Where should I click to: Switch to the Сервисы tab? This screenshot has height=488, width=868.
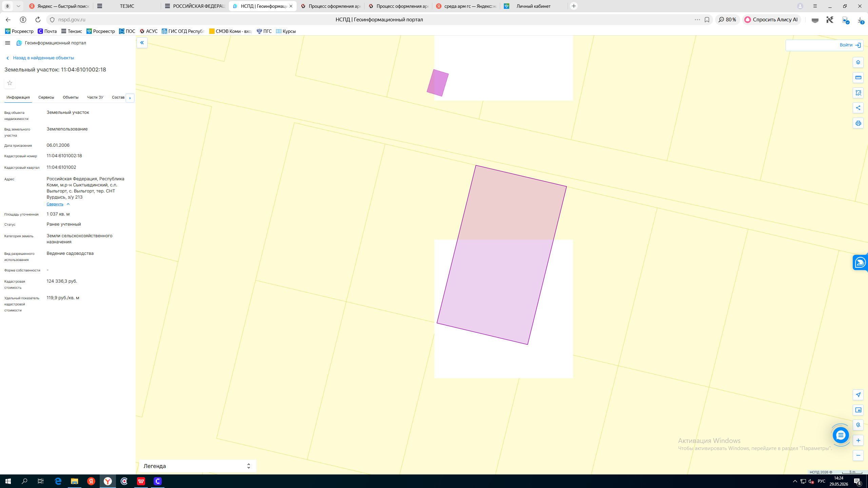(x=46, y=98)
